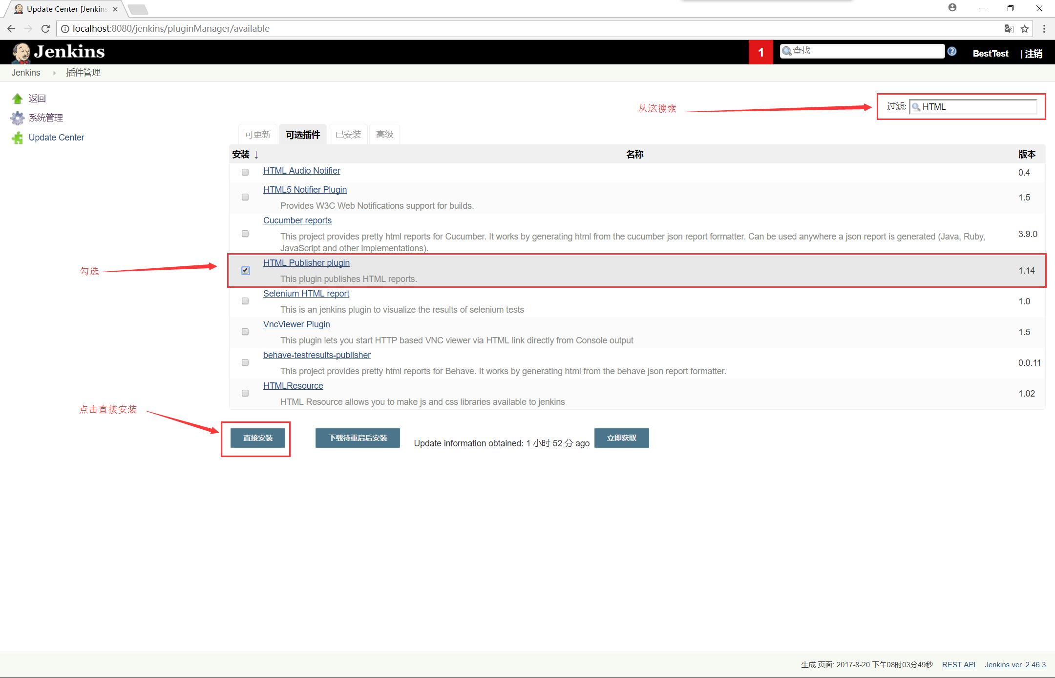Click the browser address bar URL
Screen dimensions: 1055x678
(x=171, y=29)
